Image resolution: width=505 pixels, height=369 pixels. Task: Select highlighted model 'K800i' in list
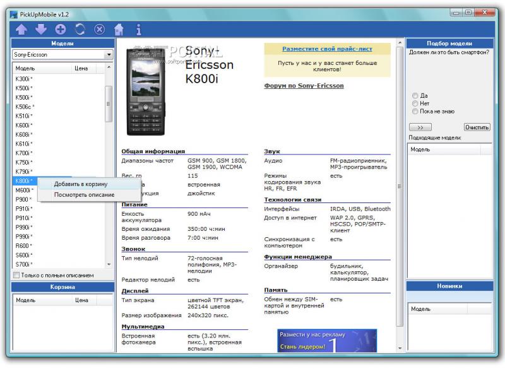tap(25, 181)
